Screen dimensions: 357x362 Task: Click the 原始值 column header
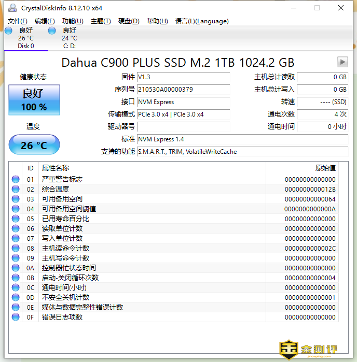pyautogui.click(x=325, y=168)
